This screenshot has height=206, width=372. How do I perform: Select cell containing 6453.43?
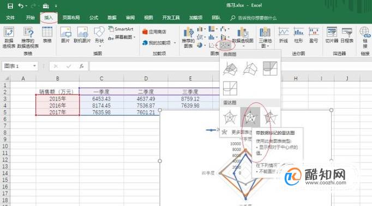(101, 98)
